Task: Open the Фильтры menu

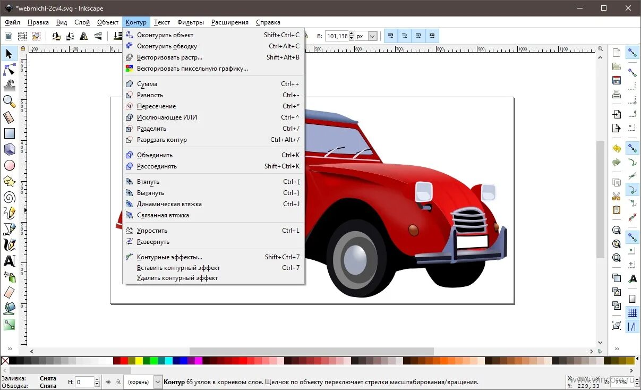Action: 191,22
